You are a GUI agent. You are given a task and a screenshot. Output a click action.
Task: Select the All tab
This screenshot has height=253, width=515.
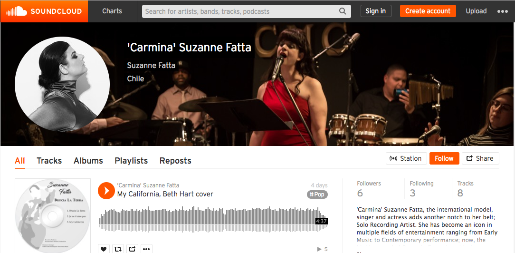[19, 161]
